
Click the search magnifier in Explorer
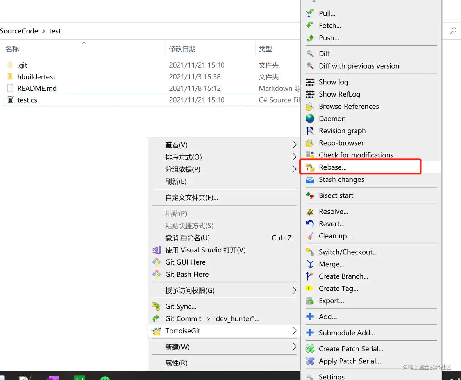point(453,31)
